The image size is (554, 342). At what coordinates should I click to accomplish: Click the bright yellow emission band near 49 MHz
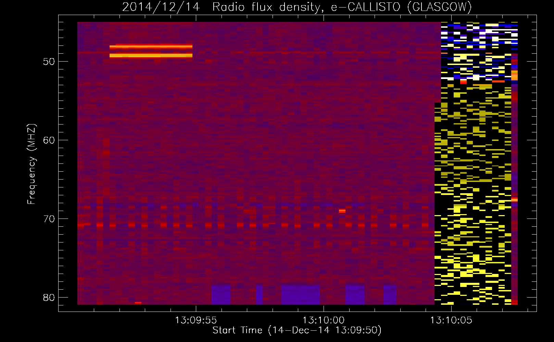(151, 55)
